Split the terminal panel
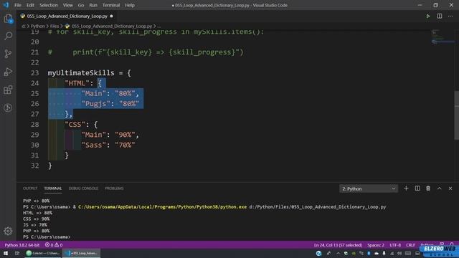 417,188
